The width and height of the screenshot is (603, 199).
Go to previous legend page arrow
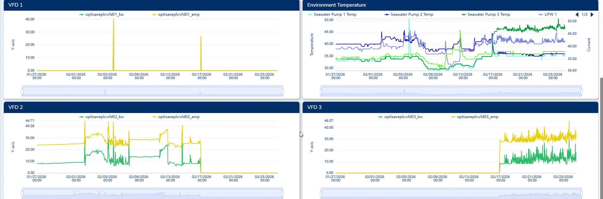pos(577,15)
